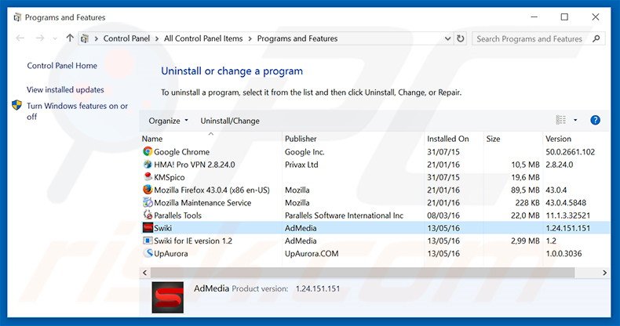Go up one level with up arrow
620x326 pixels.
point(70,38)
